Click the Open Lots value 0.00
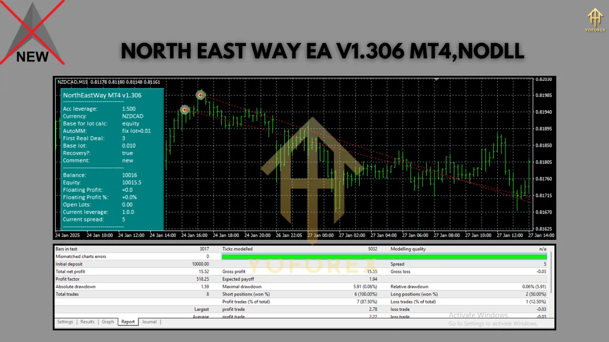 point(127,205)
